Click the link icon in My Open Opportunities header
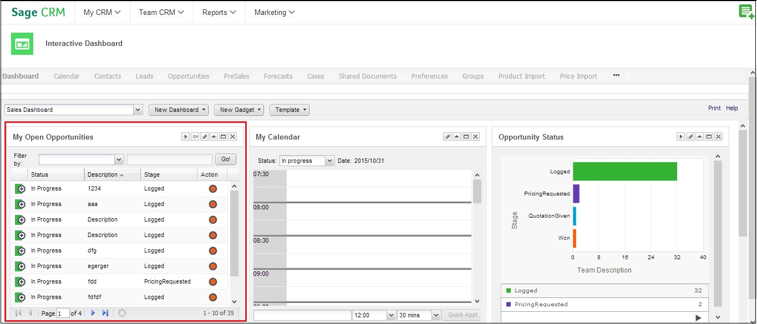Viewport: 757px width, 324px height. [x=185, y=137]
